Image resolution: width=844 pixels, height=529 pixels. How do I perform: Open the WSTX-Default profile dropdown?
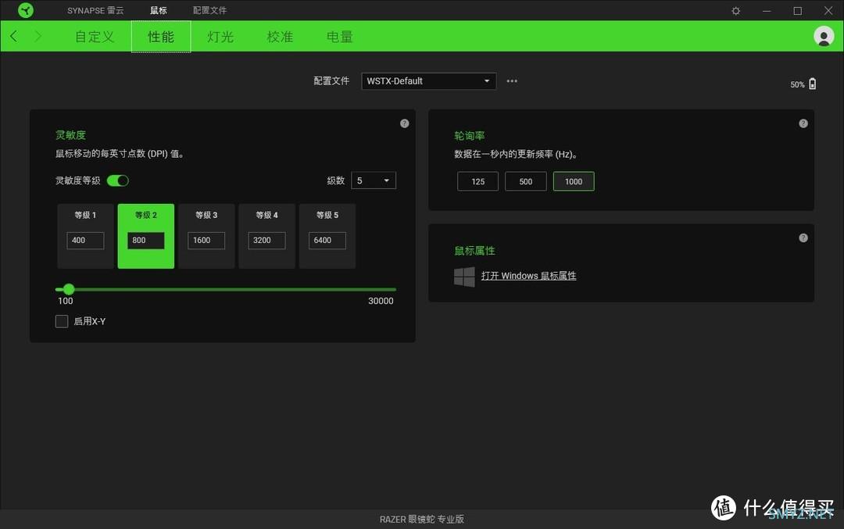coord(429,81)
